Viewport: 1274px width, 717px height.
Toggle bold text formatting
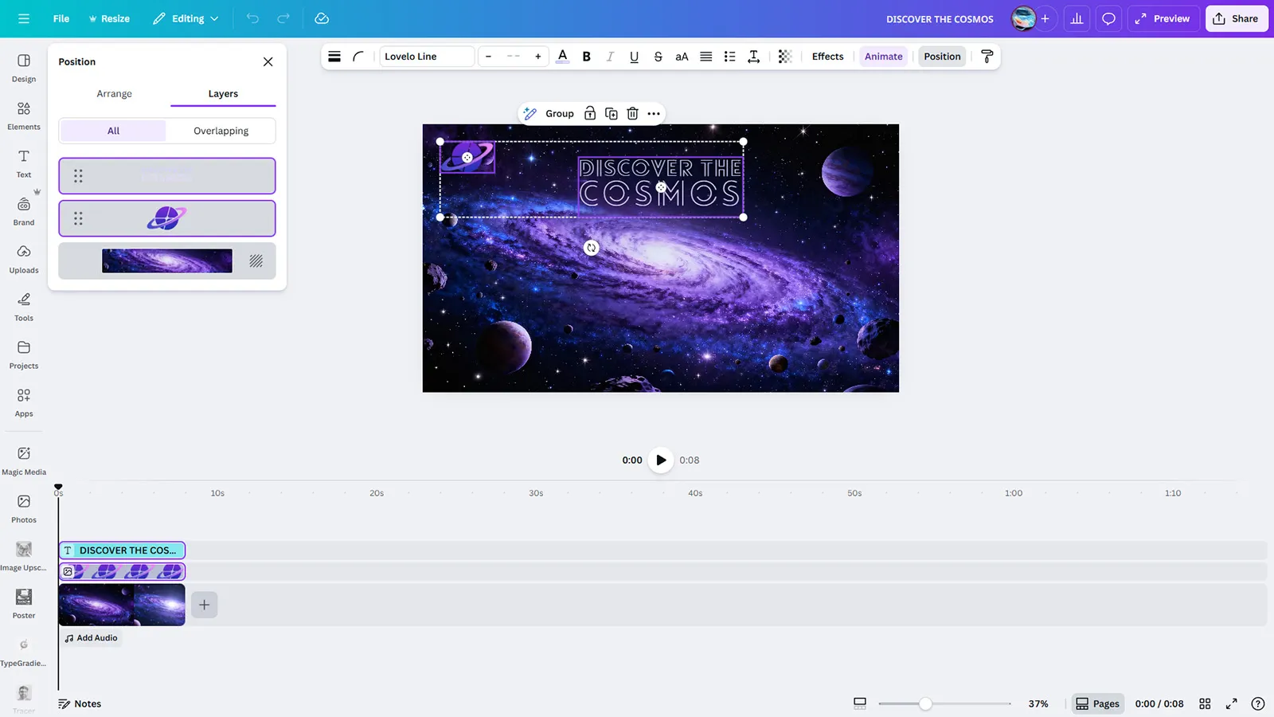(586, 57)
